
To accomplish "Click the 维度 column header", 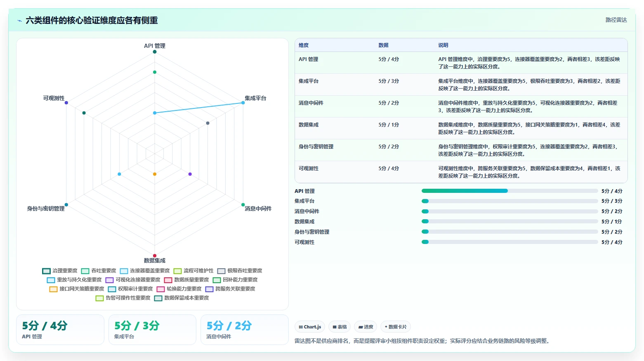I will pos(304,45).
